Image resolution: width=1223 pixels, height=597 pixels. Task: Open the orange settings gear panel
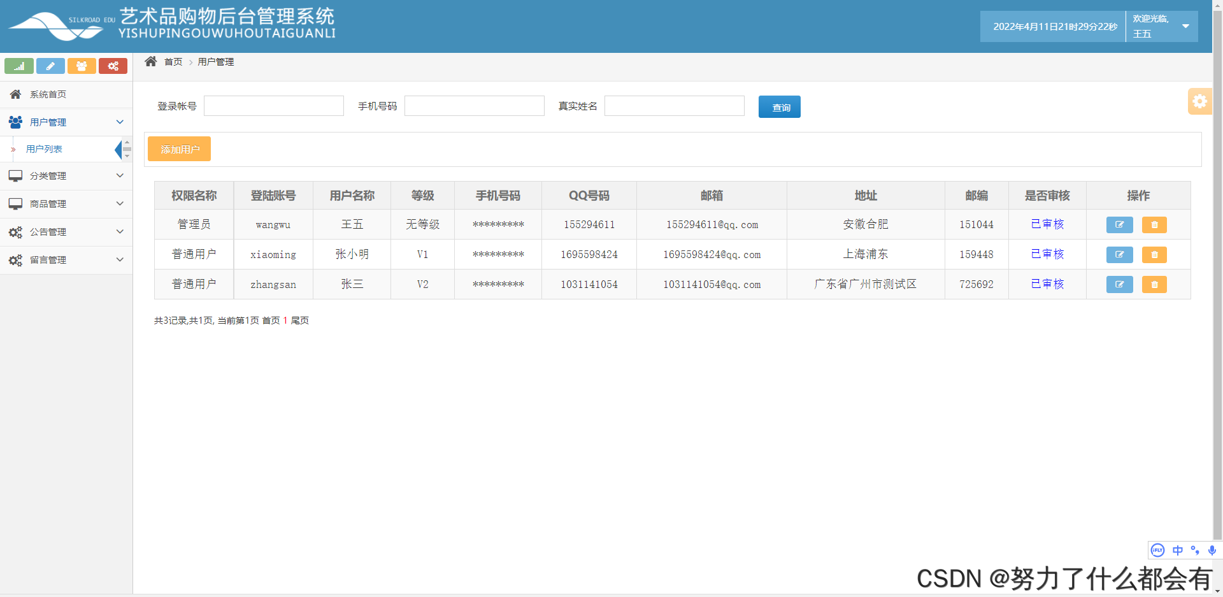coord(1200,101)
